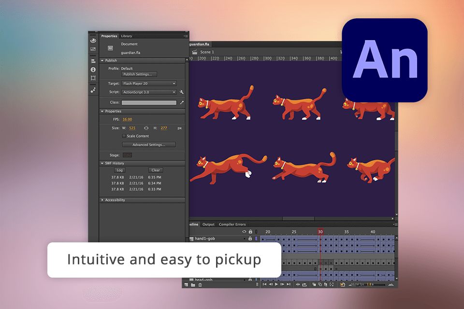The image size is (464, 309).
Task: Select the guardian.fla document tab
Action: click(200, 44)
